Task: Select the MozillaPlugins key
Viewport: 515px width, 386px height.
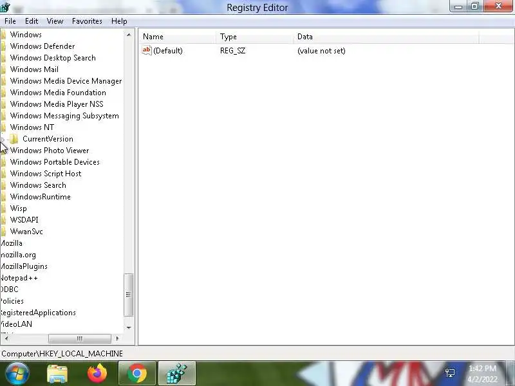Action: pyautogui.click(x=24, y=266)
